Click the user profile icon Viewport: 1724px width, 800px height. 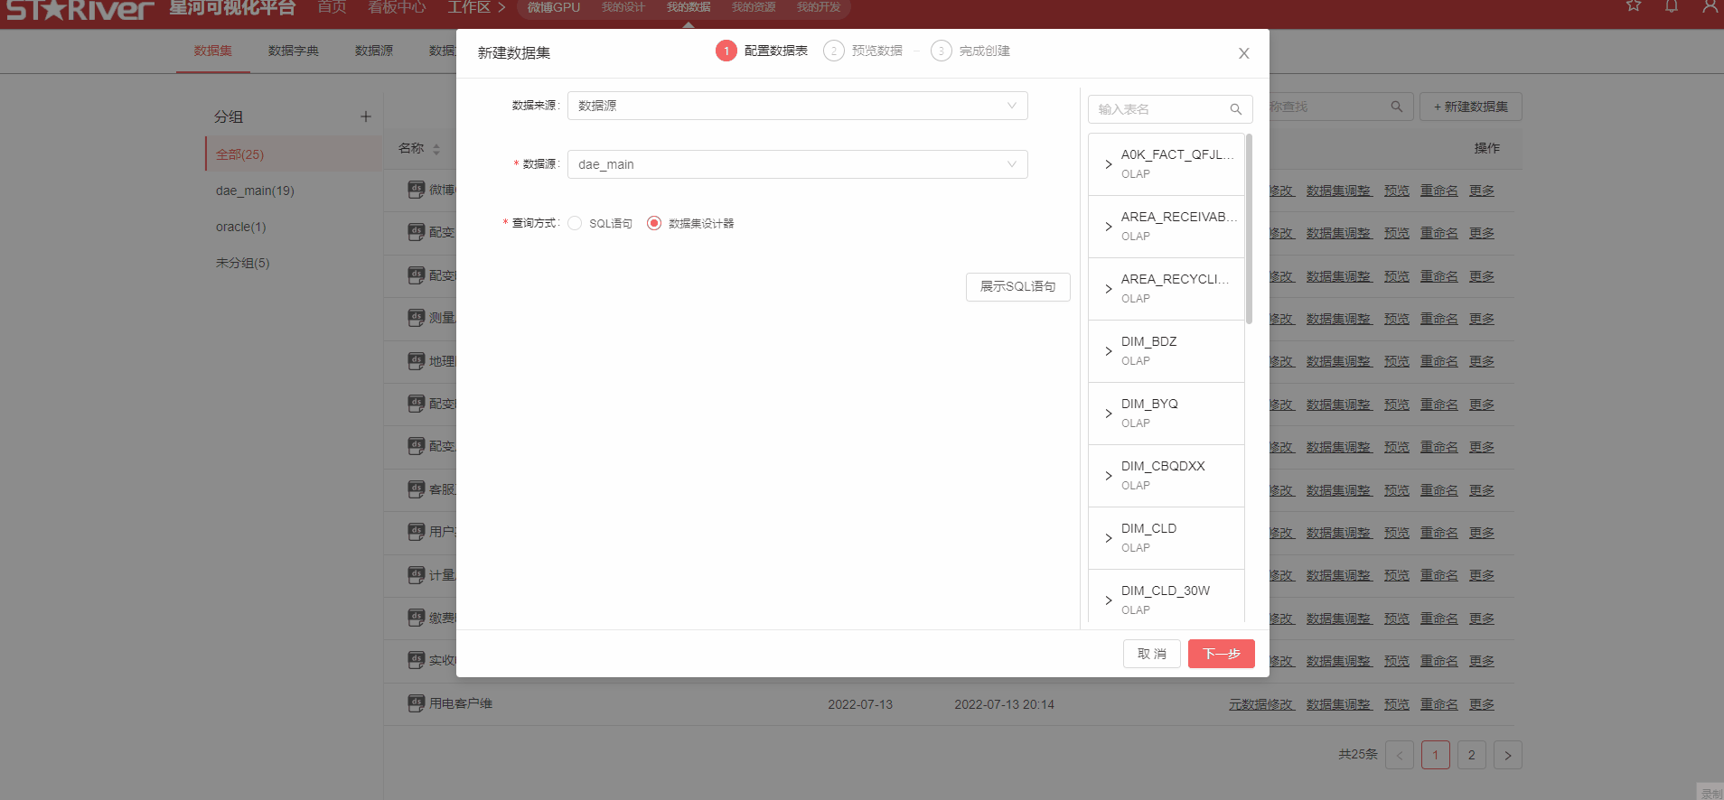[1710, 6]
